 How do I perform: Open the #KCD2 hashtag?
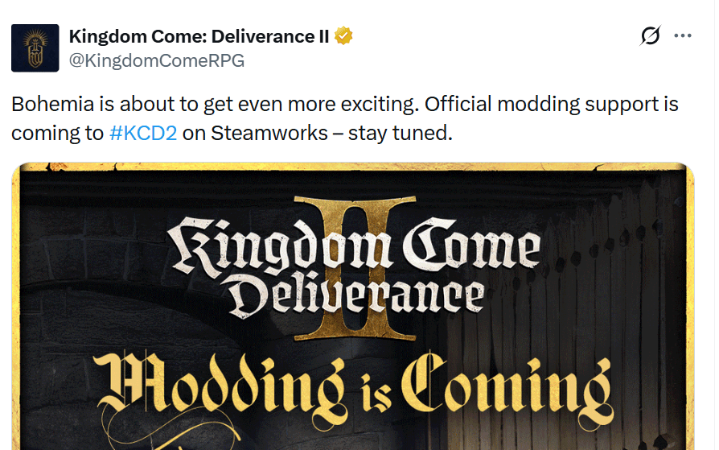pyautogui.click(x=142, y=133)
